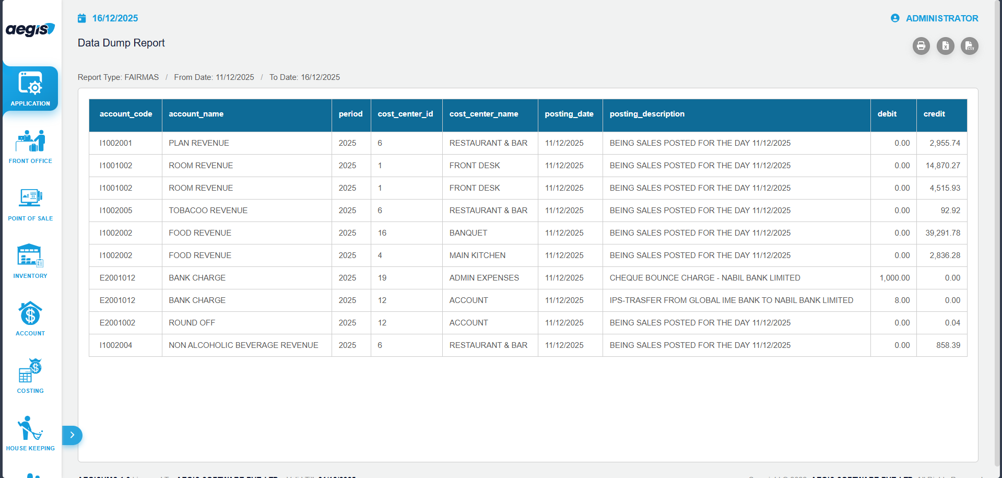
Task: Expand the sidebar with the arrow button
Action: pyautogui.click(x=72, y=435)
